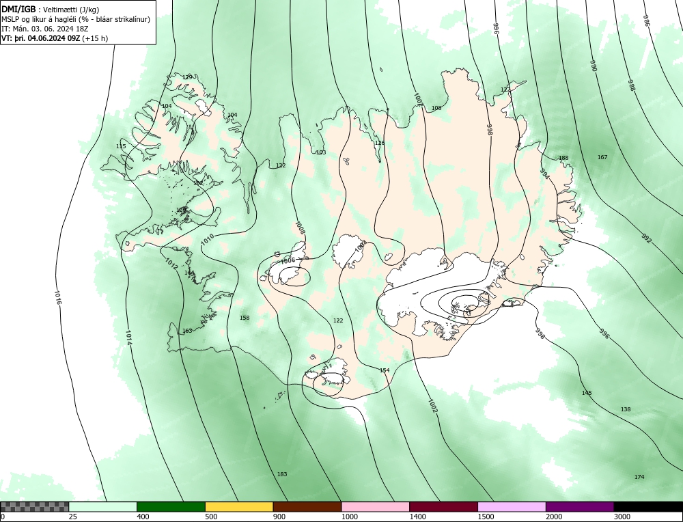Click the CAPE value 108
683x522 pixels.
tap(436, 108)
